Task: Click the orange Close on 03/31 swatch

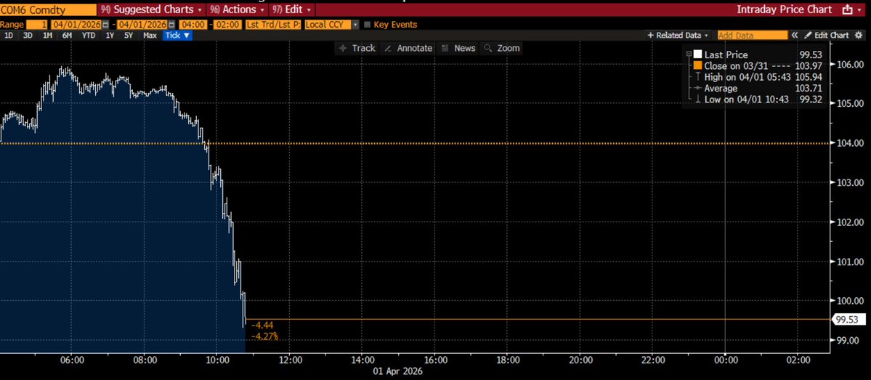Action: pos(697,65)
